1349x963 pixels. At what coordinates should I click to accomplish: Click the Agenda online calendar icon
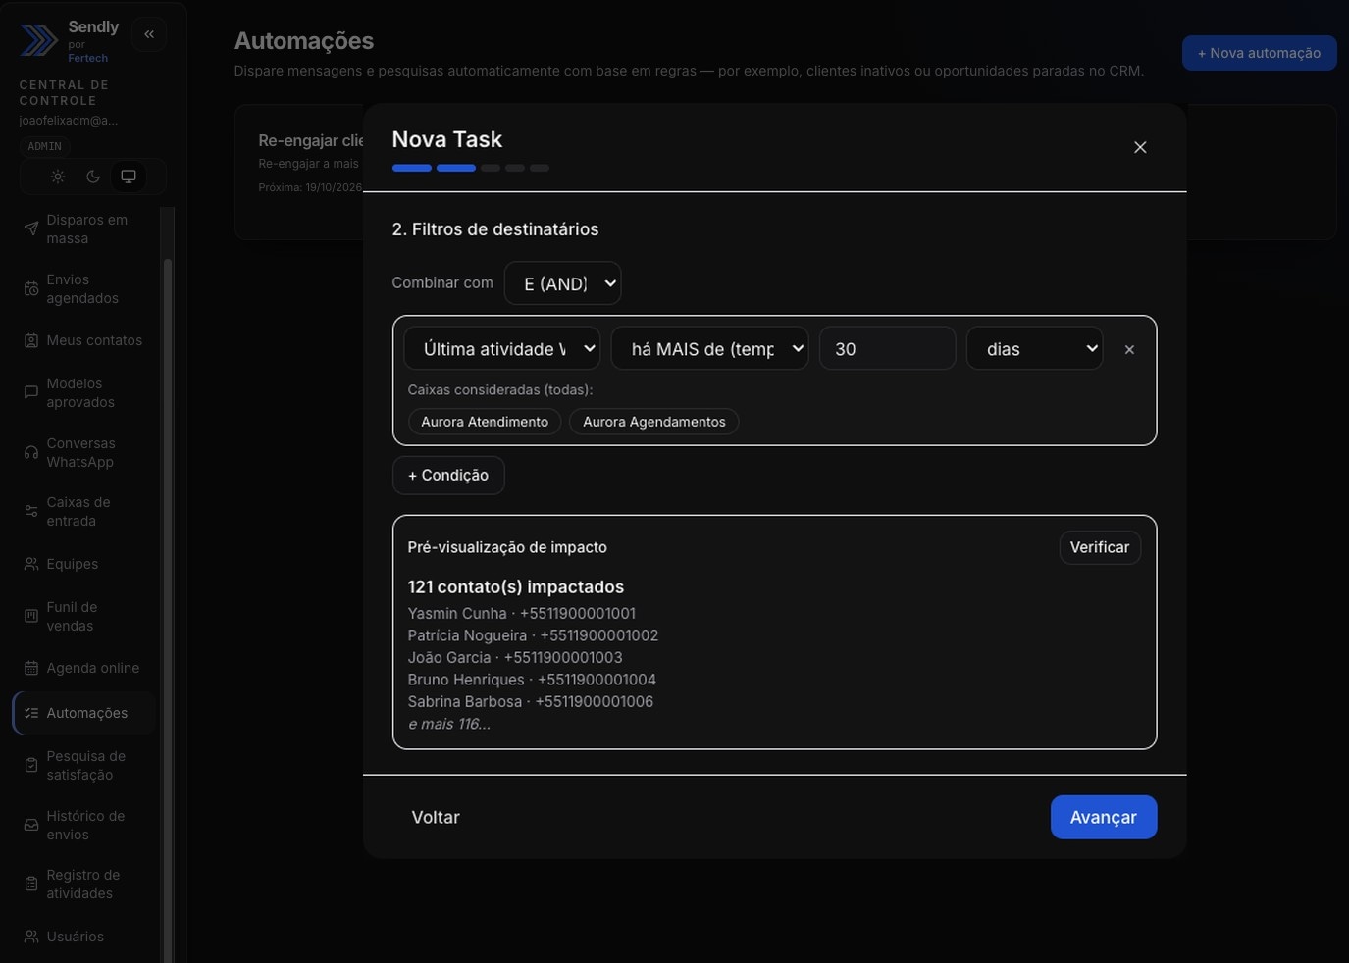(x=31, y=668)
